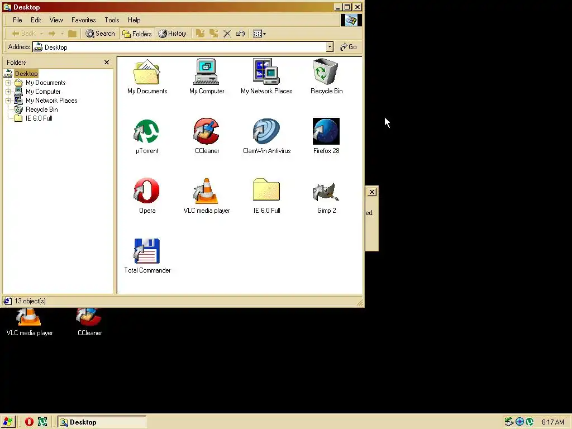Open the Forward history dropdown arrow
This screenshot has width=572, height=429.
tap(62, 34)
